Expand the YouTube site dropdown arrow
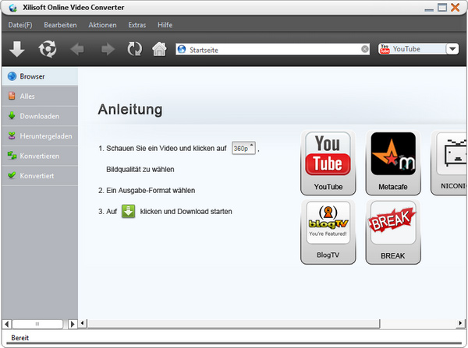This screenshot has height=348, width=468. tap(452, 49)
